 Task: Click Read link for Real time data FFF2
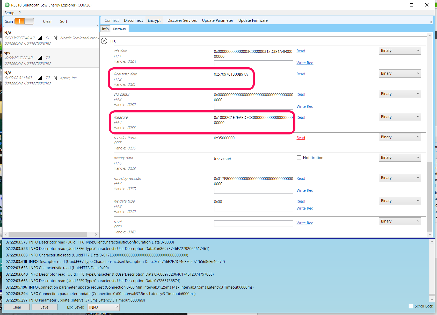point(301,74)
